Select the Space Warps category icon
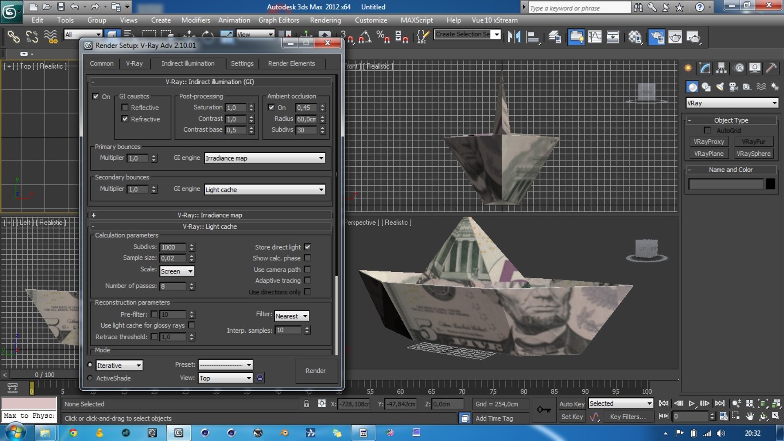This screenshot has width=784, height=441. point(761,87)
